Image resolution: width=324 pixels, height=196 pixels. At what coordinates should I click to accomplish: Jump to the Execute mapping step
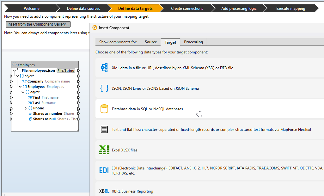(x=290, y=9)
